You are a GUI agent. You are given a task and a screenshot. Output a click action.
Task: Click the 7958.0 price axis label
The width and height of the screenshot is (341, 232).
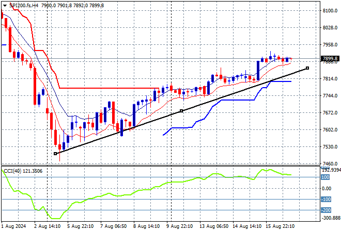coord(330,44)
